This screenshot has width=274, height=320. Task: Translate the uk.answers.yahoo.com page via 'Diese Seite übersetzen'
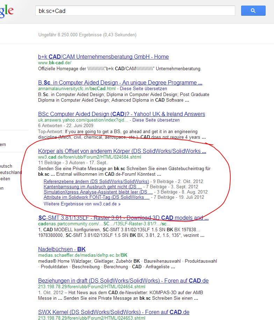point(156,120)
